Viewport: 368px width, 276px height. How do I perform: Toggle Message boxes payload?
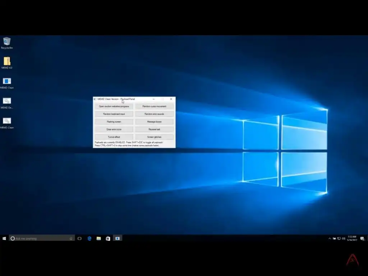(154, 121)
